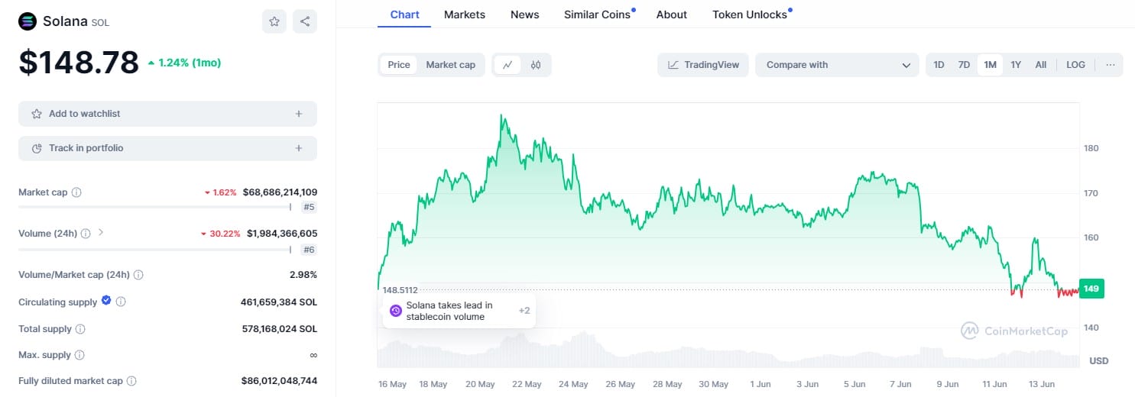Open the TradingView chart button

click(703, 65)
